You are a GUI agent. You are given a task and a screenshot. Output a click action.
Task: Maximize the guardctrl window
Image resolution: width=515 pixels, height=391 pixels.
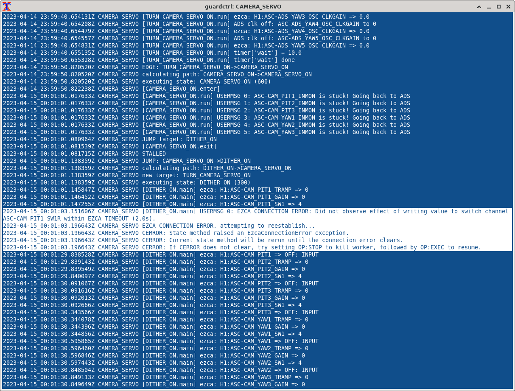click(x=498, y=6)
